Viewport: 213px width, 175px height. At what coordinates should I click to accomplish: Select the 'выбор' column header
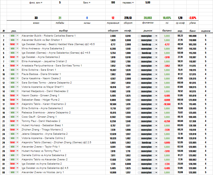tap(63, 31)
